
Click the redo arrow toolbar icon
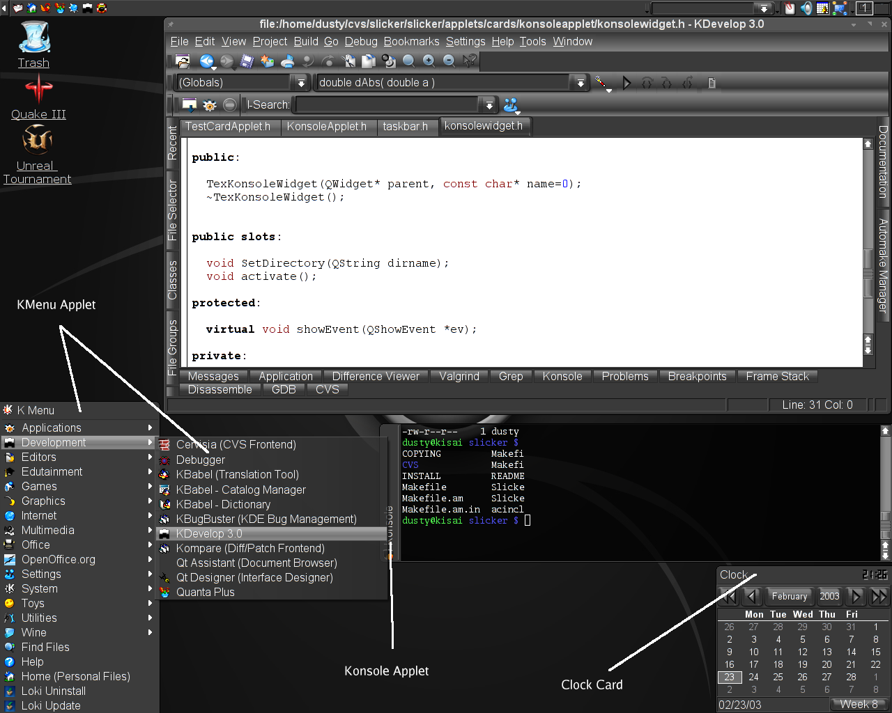[x=328, y=61]
